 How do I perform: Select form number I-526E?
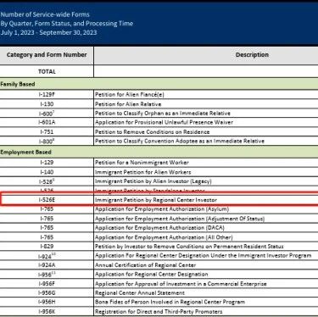point(47,200)
